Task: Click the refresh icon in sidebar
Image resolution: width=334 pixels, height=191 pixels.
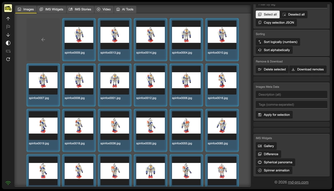Action: [x=8, y=59]
